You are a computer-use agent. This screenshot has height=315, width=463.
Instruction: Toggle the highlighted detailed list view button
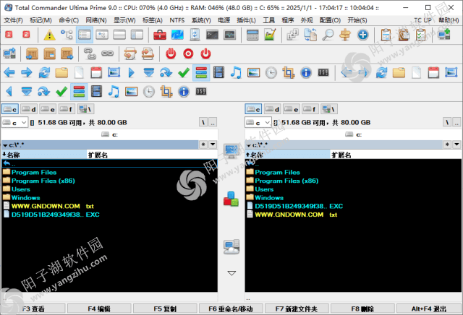click(x=85, y=35)
